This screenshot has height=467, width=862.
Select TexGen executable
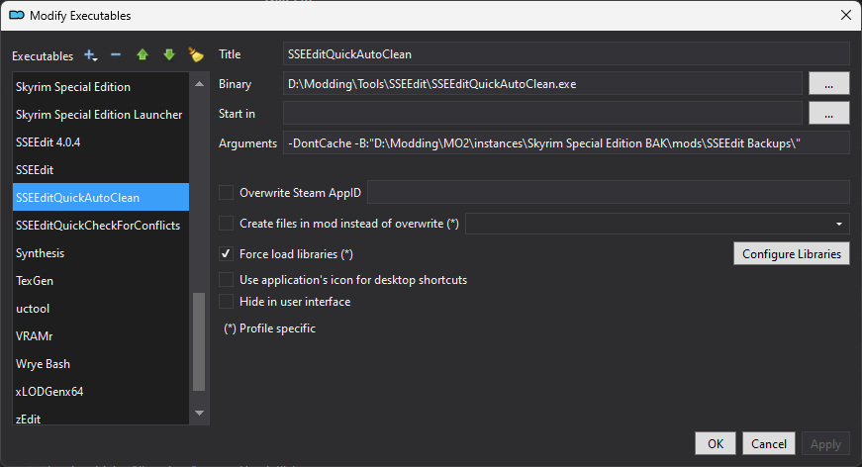(101, 281)
